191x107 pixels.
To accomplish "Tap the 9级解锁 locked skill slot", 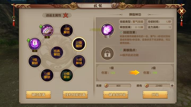I will [35, 61].
